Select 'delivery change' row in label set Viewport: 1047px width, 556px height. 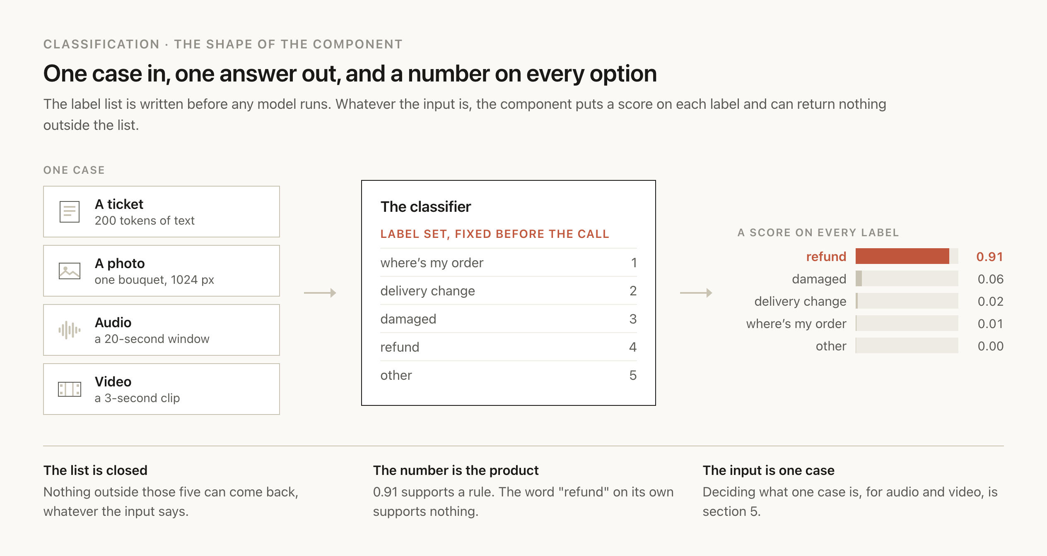click(509, 291)
